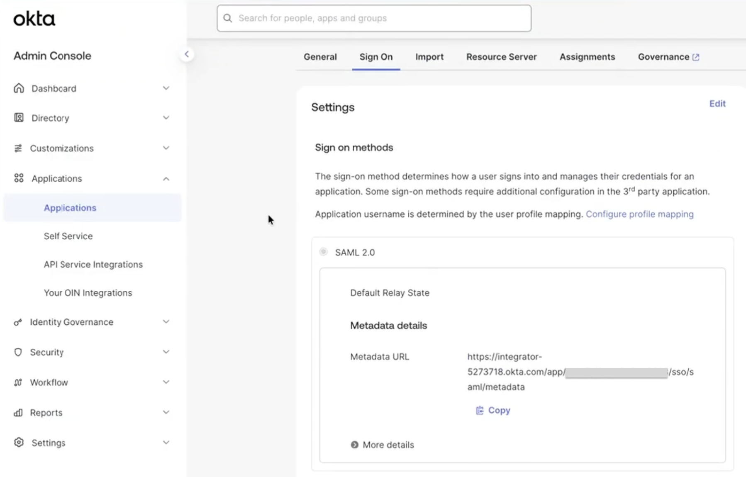Image resolution: width=746 pixels, height=477 pixels.
Task: Click the Default Relay State label
Action: click(390, 293)
